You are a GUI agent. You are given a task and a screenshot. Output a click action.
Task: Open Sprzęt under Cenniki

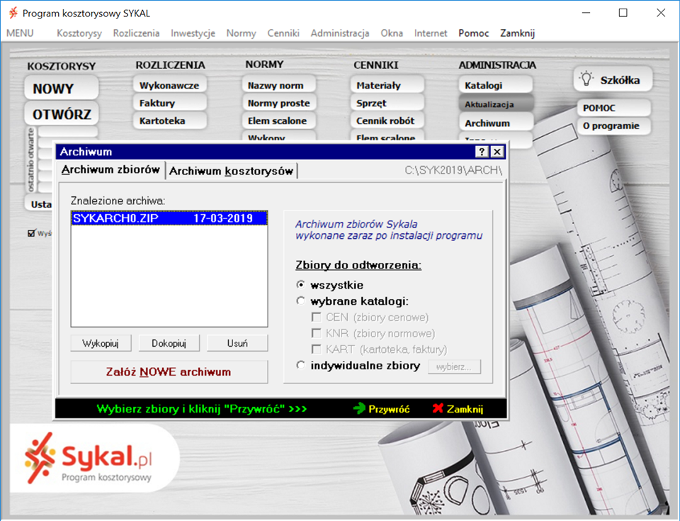tap(387, 103)
